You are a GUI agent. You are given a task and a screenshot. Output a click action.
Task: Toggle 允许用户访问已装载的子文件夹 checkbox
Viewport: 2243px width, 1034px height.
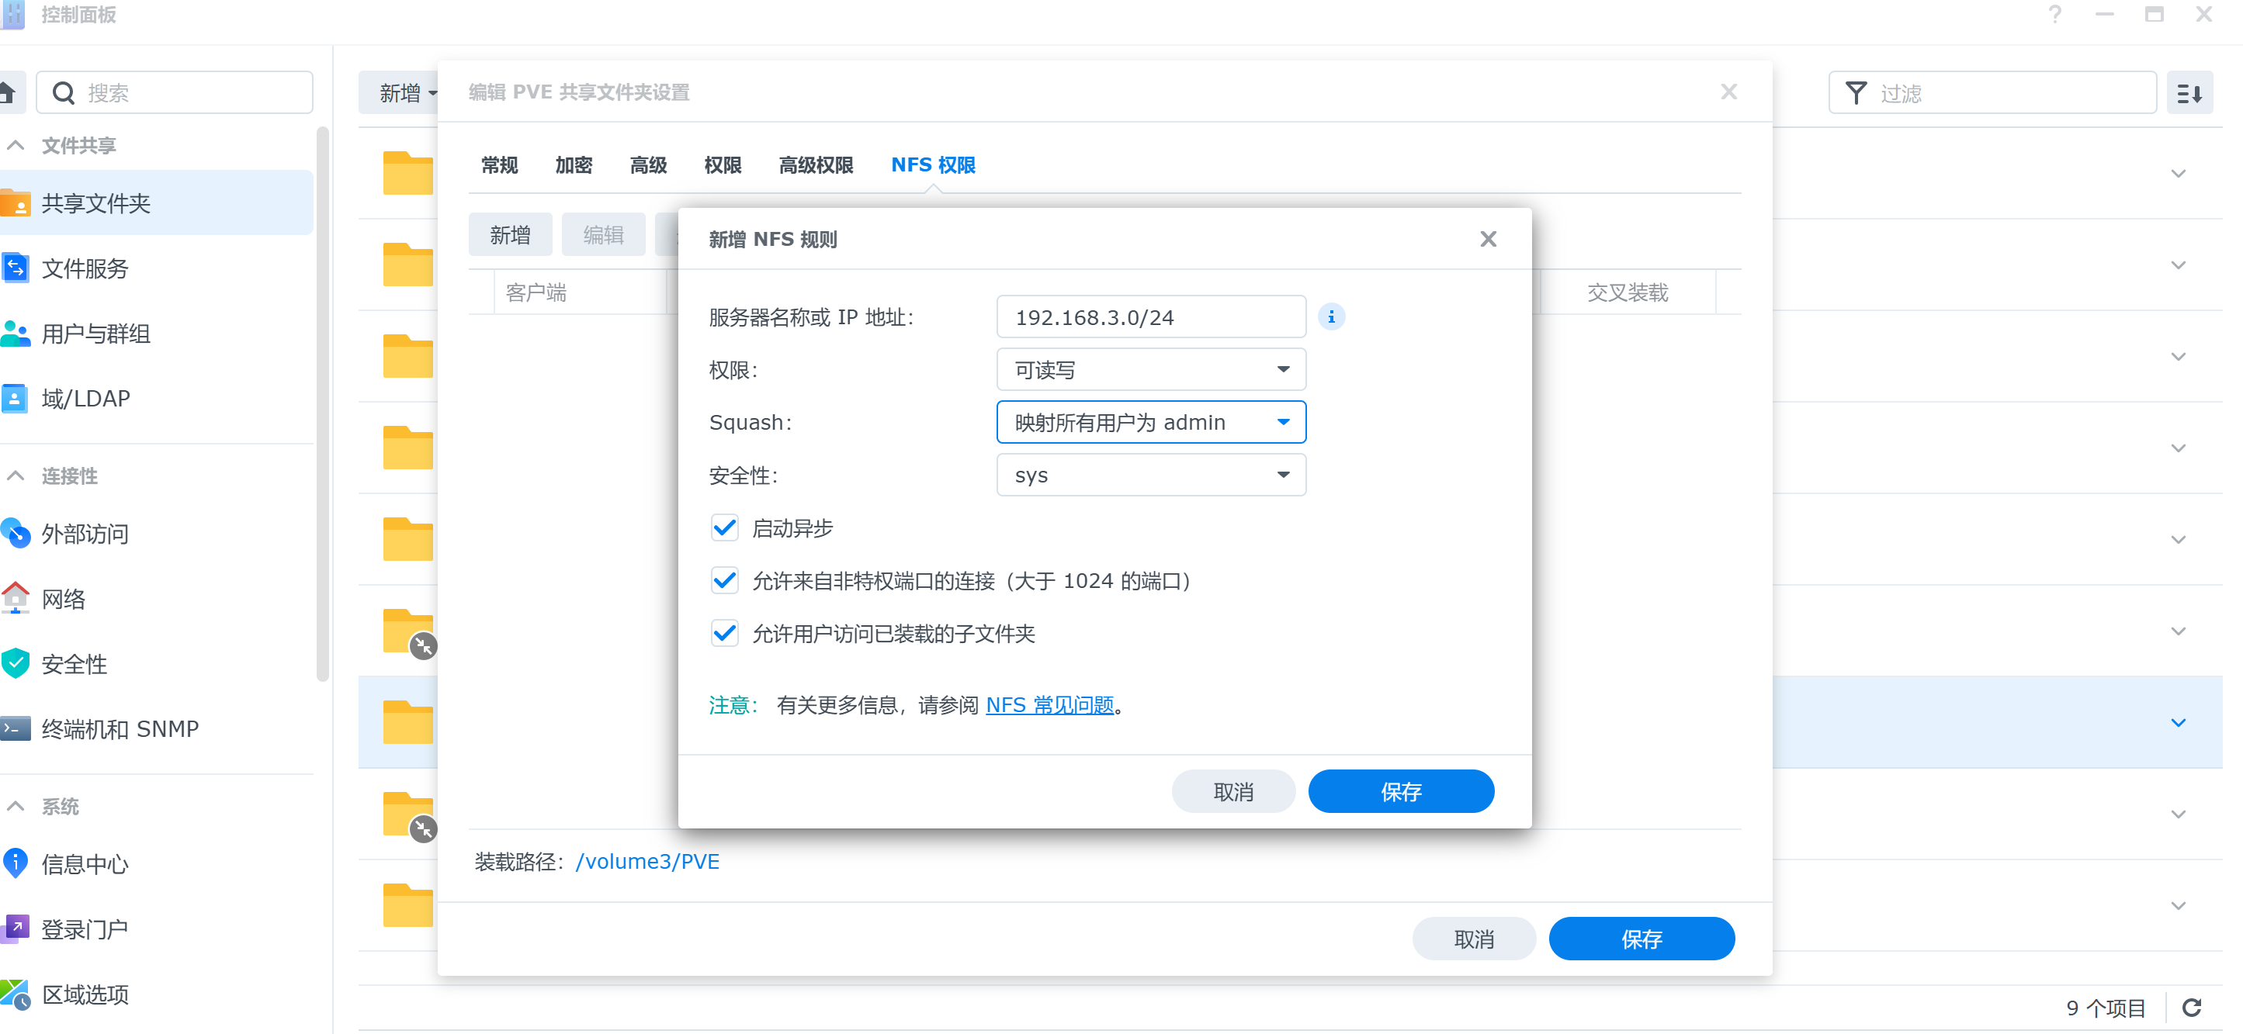click(x=724, y=633)
